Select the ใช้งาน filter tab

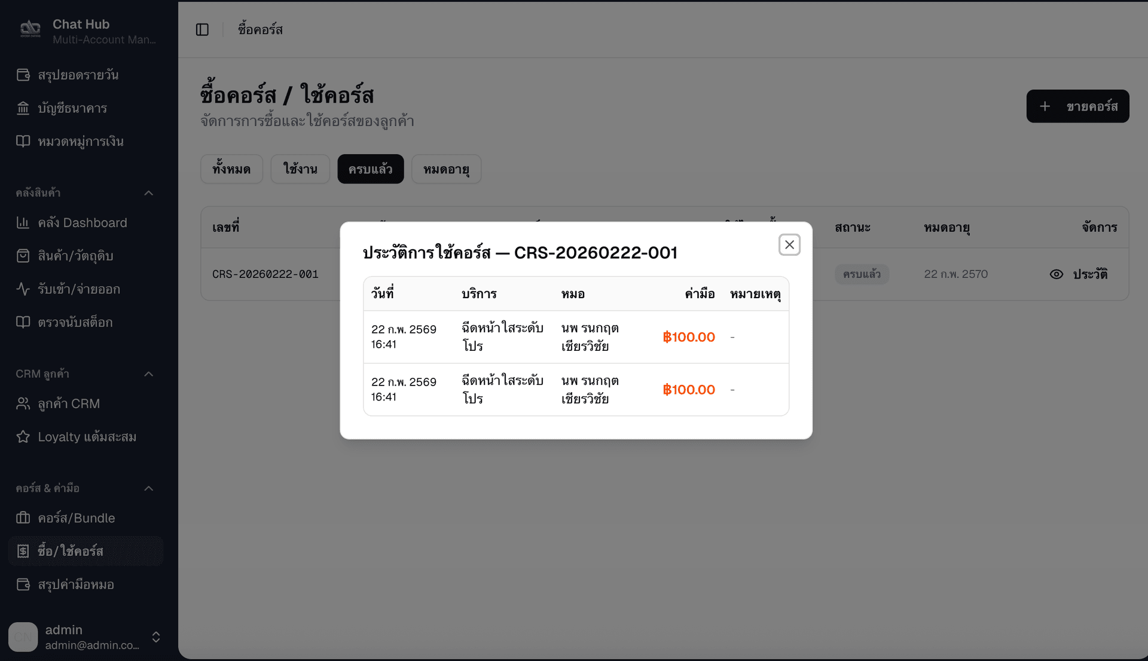point(300,169)
